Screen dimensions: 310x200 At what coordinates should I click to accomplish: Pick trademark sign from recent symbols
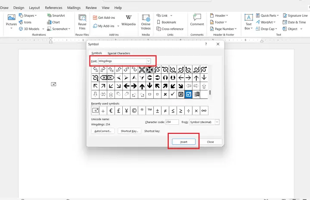click(150, 111)
